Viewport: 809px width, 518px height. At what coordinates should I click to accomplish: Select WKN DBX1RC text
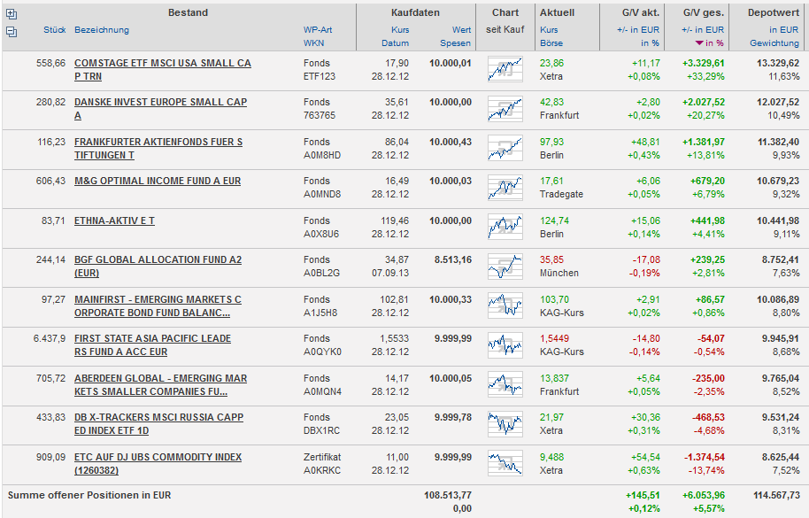pyautogui.click(x=320, y=431)
